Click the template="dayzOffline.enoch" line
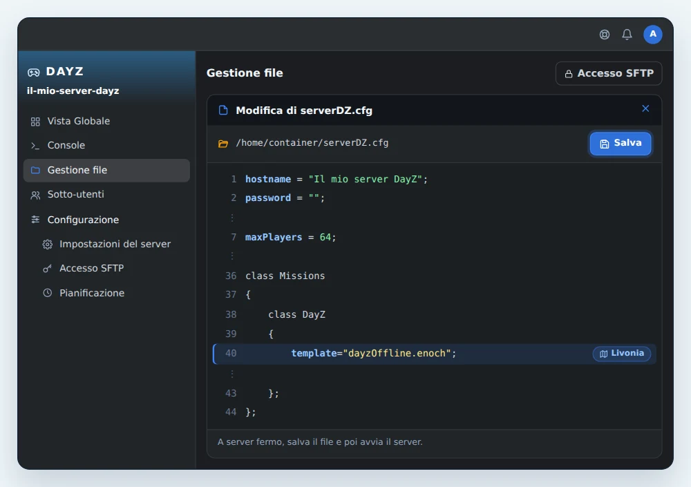691x487 pixels. coord(434,354)
